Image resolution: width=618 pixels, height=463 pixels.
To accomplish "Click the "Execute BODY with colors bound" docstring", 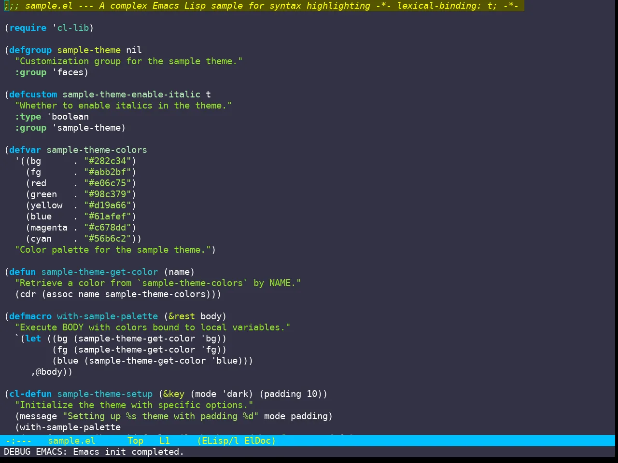I will pyautogui.click(x=153, y=327).
